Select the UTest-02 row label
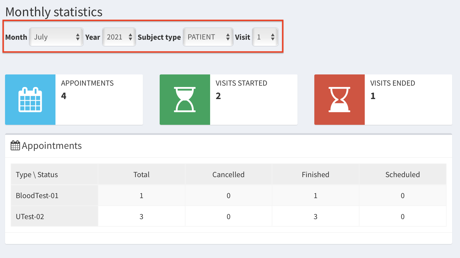Image resolution: width=460 pixels, height=258 pixels. [x=30, y=217]
